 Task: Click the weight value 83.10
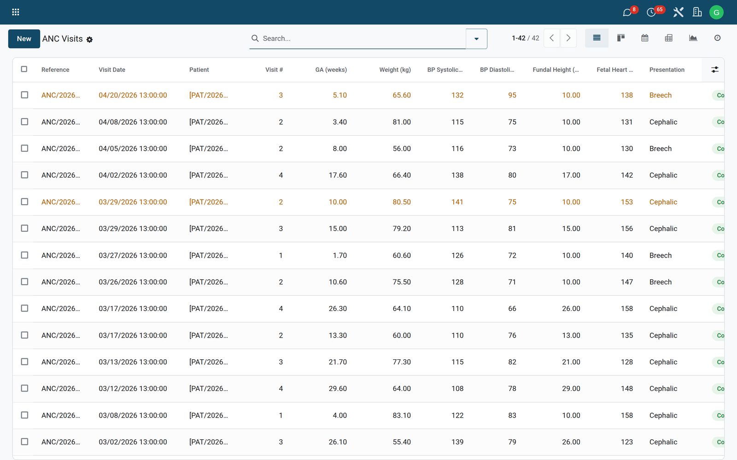coord(402,415)
